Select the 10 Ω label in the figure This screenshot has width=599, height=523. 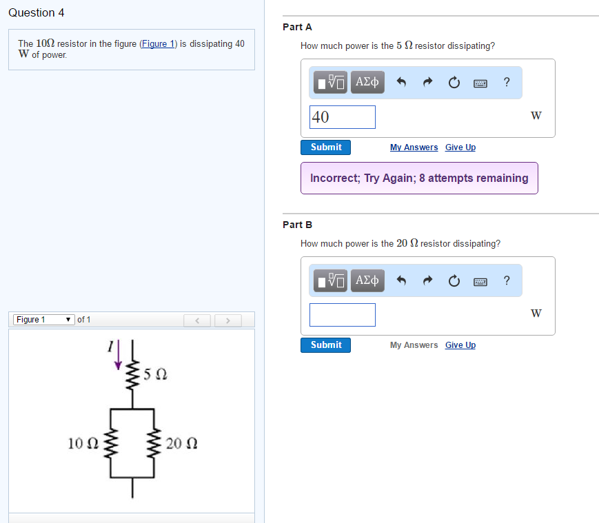pos(83,444)
